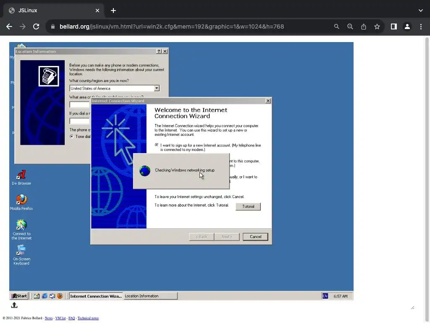This screenshot has width=430, height=323.
Task: Open the Chrome three-dot menu
Action: pos(421,26)
